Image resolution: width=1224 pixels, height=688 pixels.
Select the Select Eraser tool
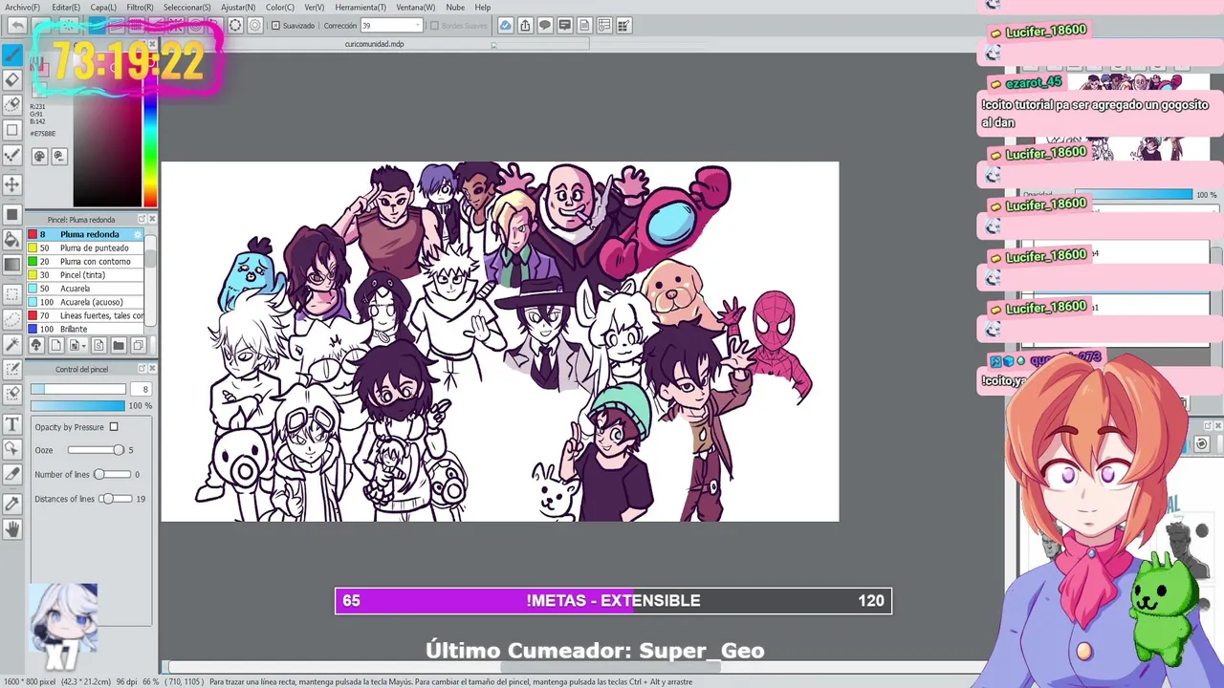coord(12,394)
